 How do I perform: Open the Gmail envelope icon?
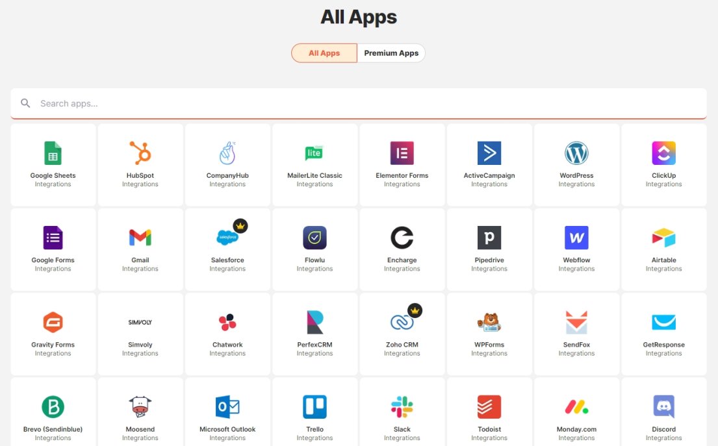(x=140, y=238)
